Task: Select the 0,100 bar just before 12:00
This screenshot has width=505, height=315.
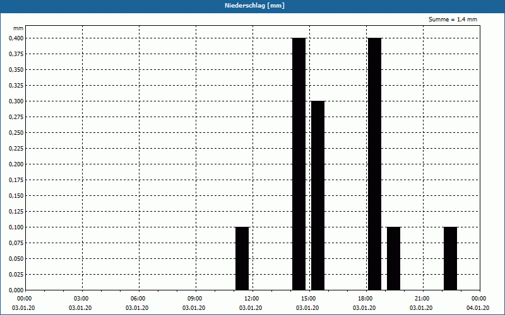Action: [x=242, y=258]
